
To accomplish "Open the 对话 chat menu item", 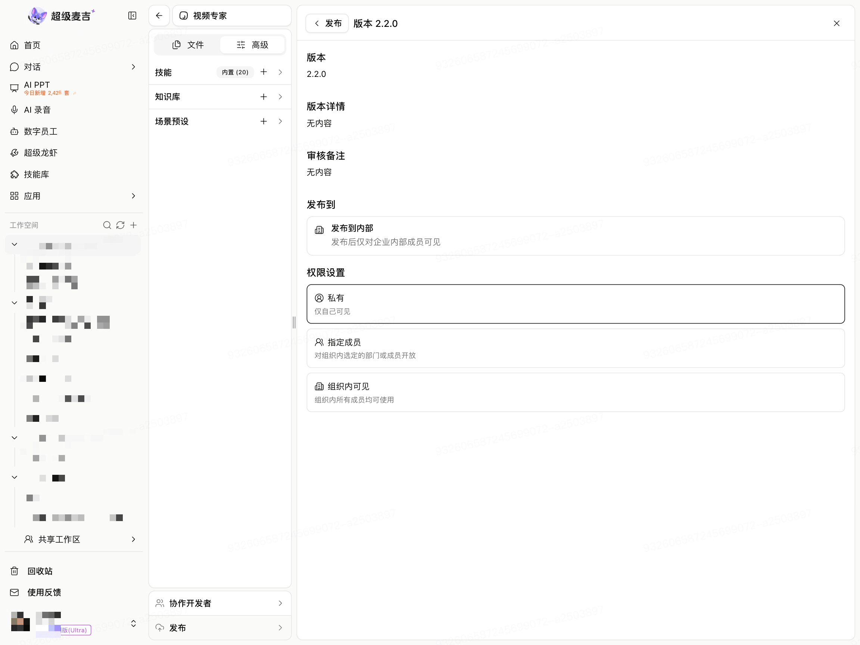I will point(74,67).
